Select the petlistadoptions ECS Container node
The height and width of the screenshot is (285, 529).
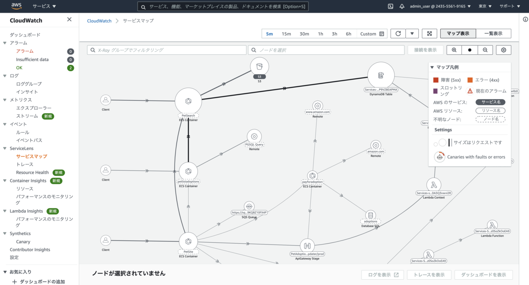coord(188,171)
